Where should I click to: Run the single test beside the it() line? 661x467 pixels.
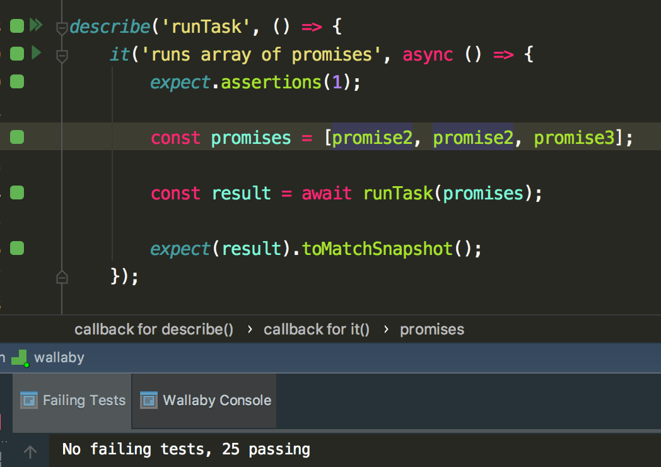(x=37, y=54)
